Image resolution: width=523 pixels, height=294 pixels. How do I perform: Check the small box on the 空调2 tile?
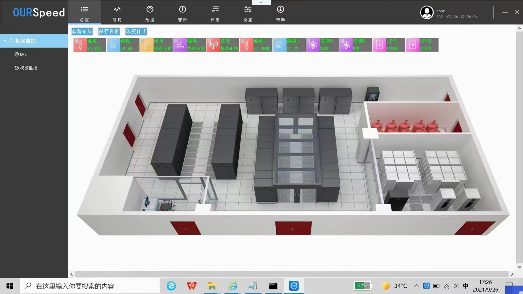(x=342, y=41)
